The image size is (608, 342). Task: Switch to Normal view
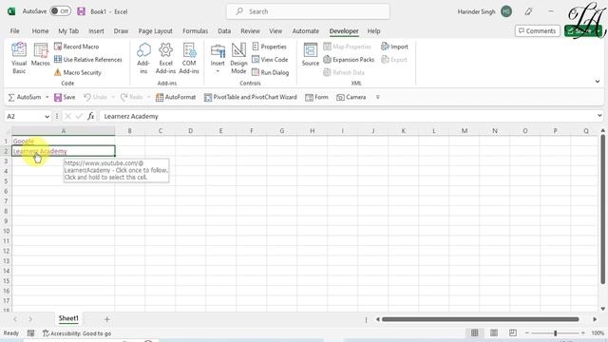pyautogui.click(x=474, y=333)
